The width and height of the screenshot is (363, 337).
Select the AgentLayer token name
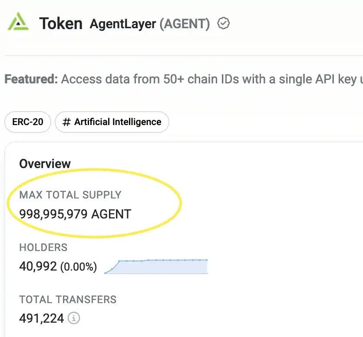point(122,24)
